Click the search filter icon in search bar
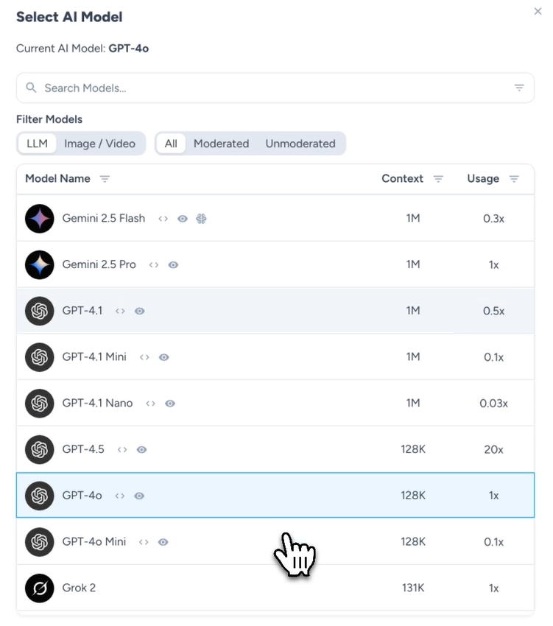Image resolution: width=553 pixels, height=626 pixels. pos(519,88)
